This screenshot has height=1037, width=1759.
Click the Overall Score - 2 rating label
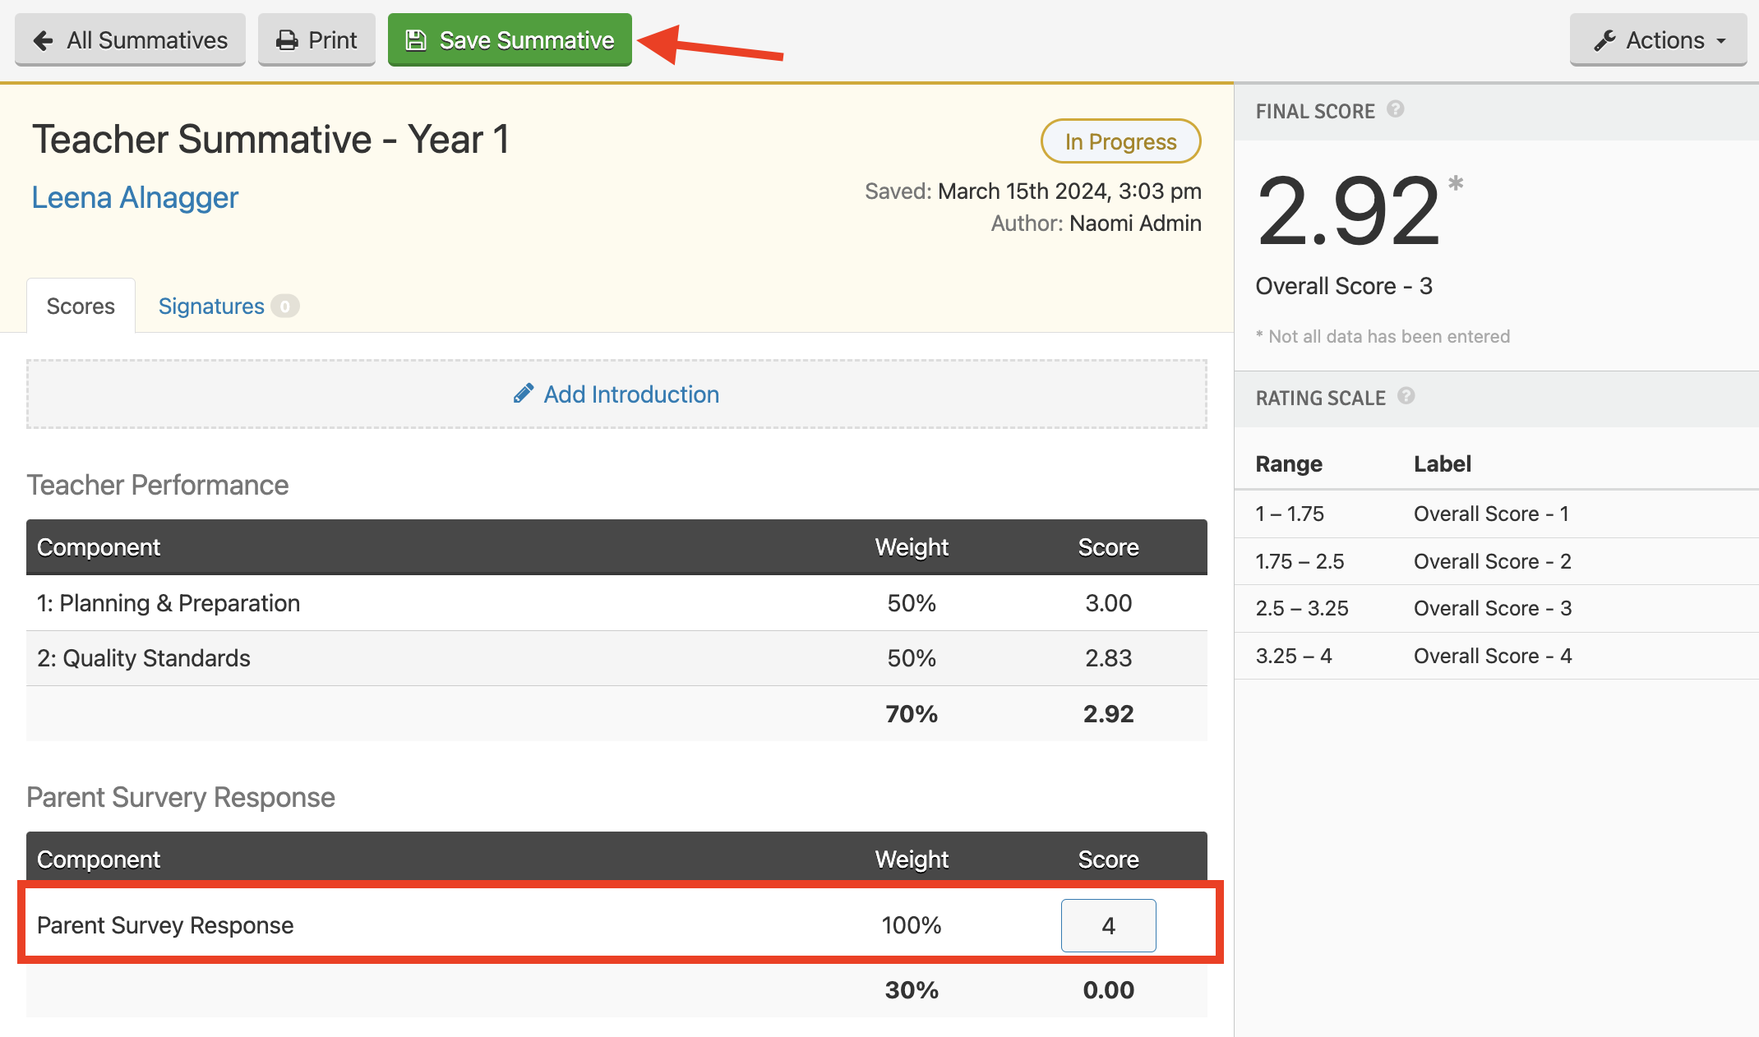(x=1493, y=561)
